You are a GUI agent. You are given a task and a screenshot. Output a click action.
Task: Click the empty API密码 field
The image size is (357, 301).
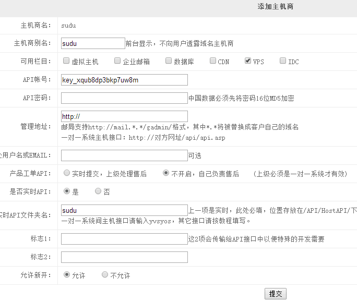click(x=124, y=98)
